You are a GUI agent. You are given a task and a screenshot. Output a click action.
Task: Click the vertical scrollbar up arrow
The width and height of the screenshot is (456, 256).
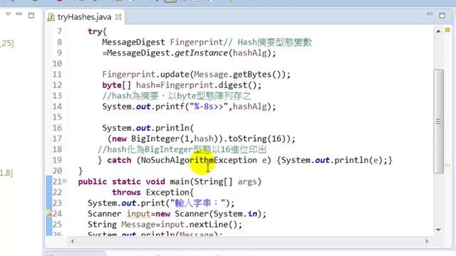coord(438,31)
